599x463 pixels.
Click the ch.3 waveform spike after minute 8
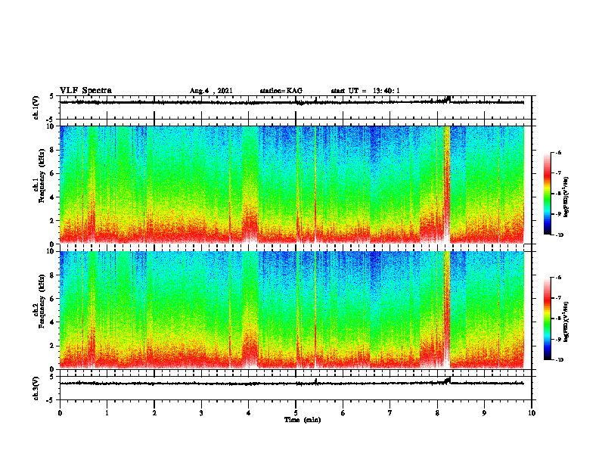point(448,381)
